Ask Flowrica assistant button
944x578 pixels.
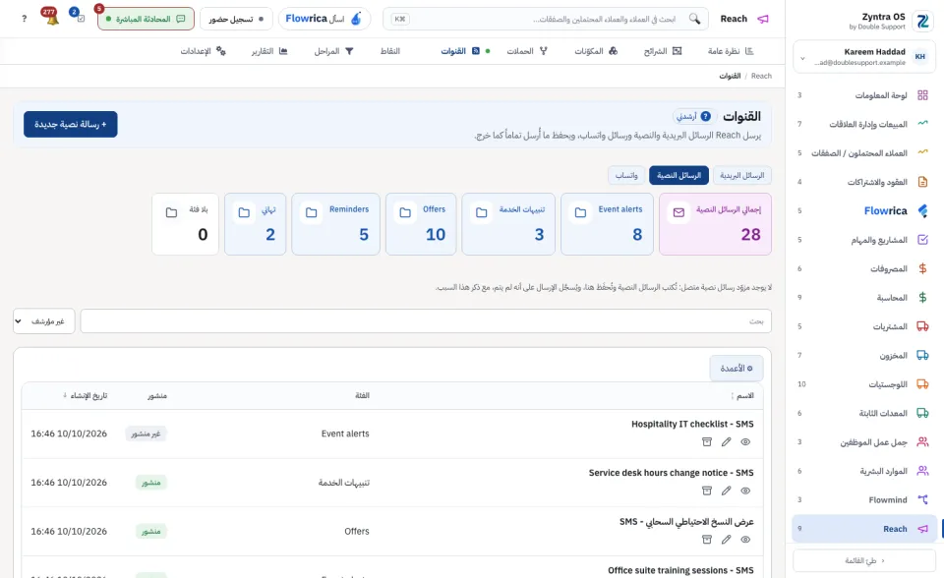pyautogui.click(x=324, y=19)
